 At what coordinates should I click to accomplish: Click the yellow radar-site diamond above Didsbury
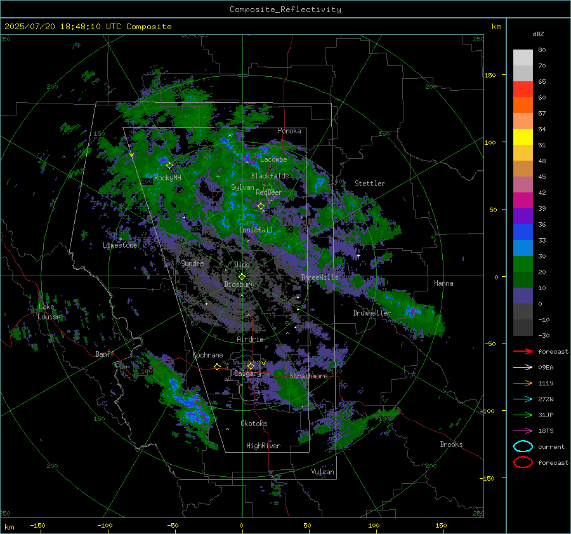[242, 277]
